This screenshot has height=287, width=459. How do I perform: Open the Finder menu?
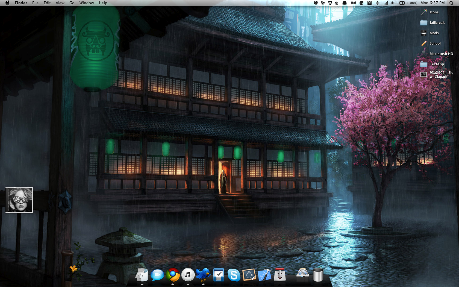21,3
